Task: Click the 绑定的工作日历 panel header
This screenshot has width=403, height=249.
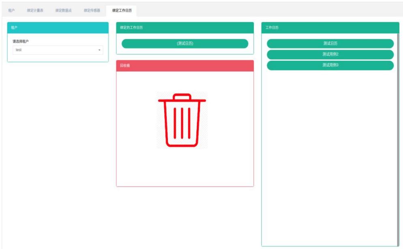Action: (x=185, y=28)
